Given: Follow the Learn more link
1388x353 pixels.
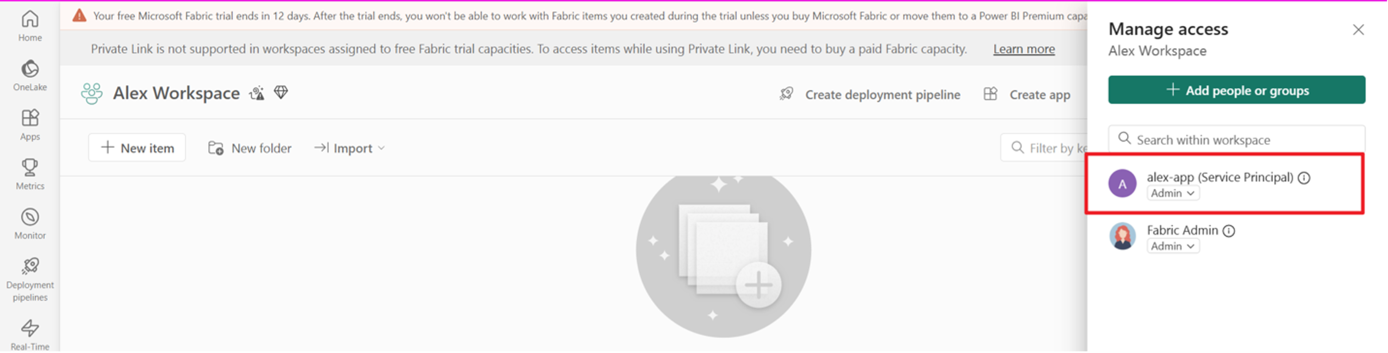Looking at the screenshot, I should tap(1024, 49).
